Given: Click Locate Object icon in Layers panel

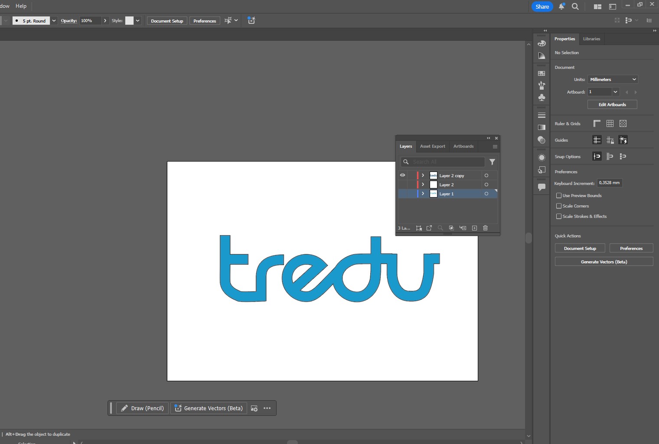Looking at the screenshot, I should tap(440, 228).
